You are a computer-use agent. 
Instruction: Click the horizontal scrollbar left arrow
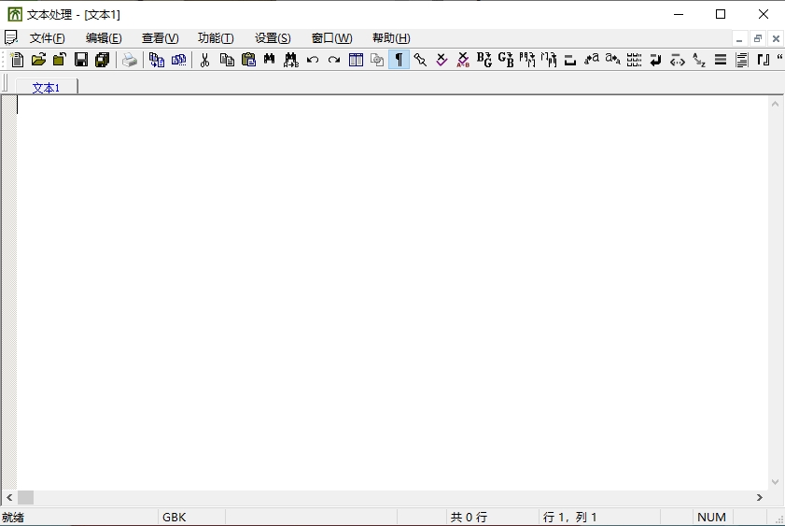pos(9,497)
